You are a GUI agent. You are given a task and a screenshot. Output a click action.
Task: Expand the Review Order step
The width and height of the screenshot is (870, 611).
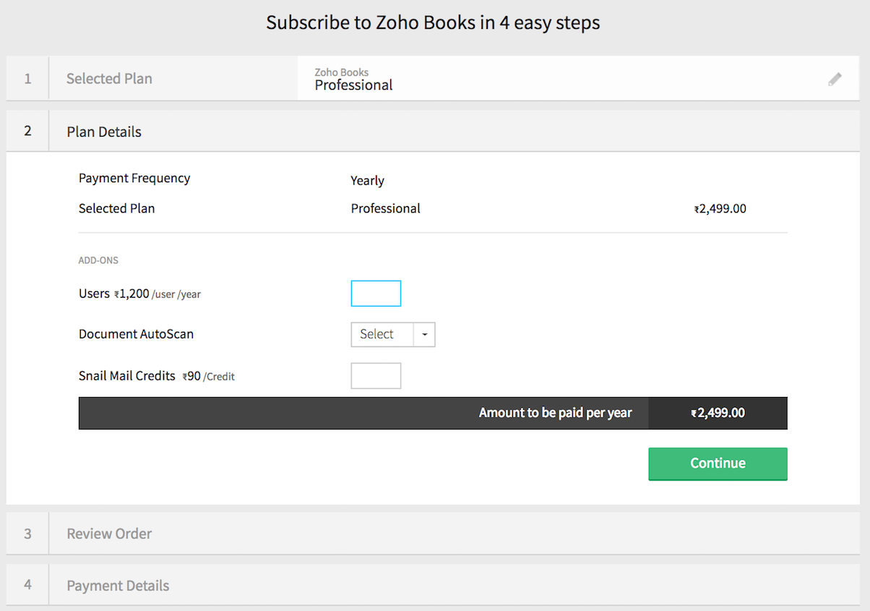click(109, 534)
